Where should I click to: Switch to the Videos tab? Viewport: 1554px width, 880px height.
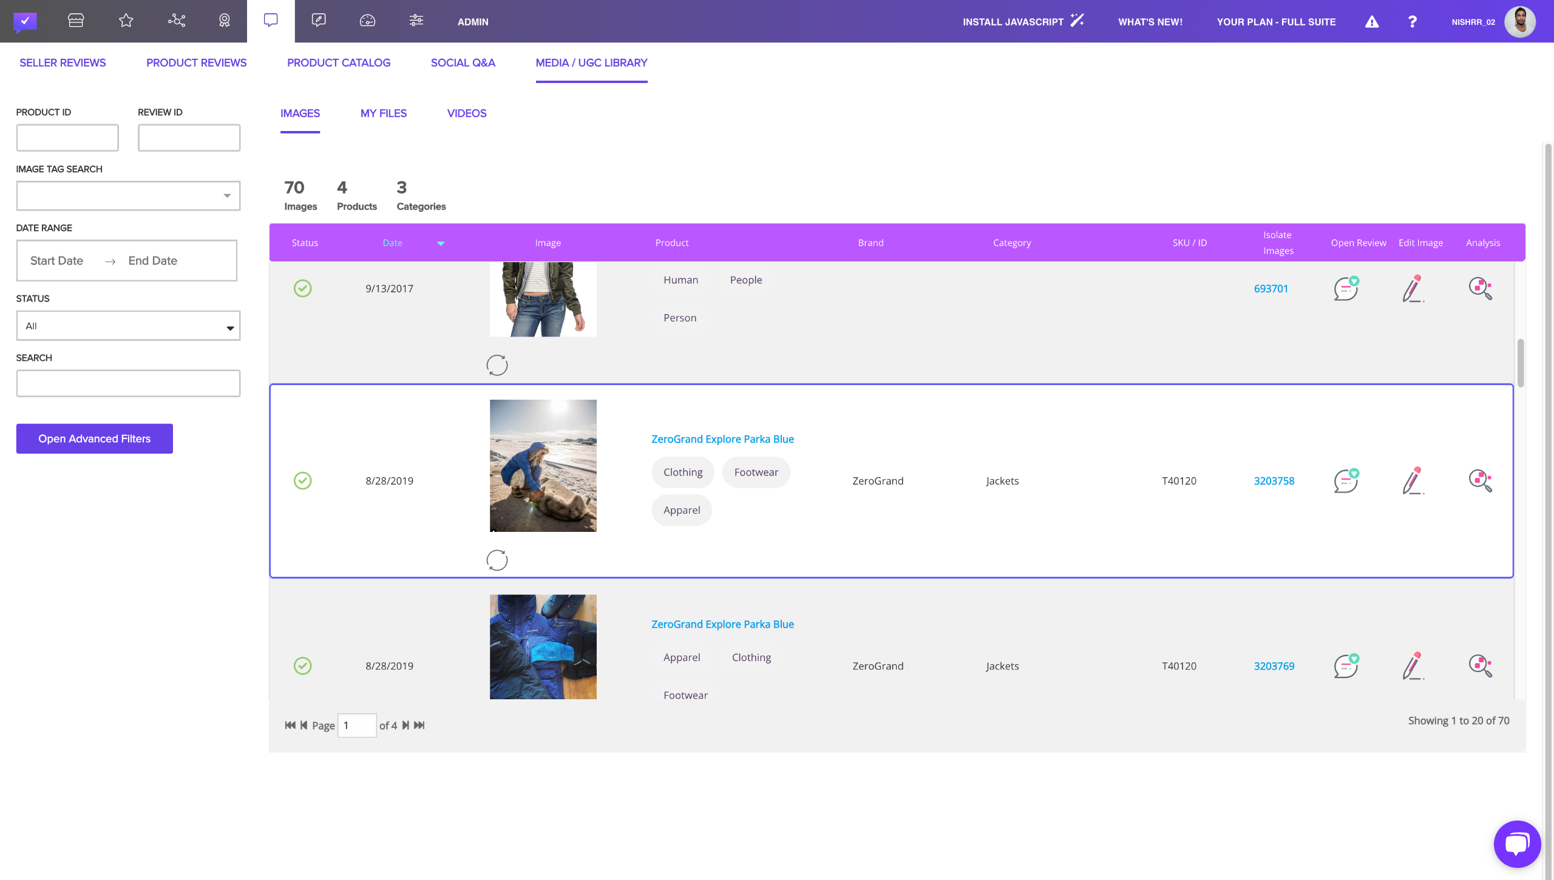tap(466, 113)
